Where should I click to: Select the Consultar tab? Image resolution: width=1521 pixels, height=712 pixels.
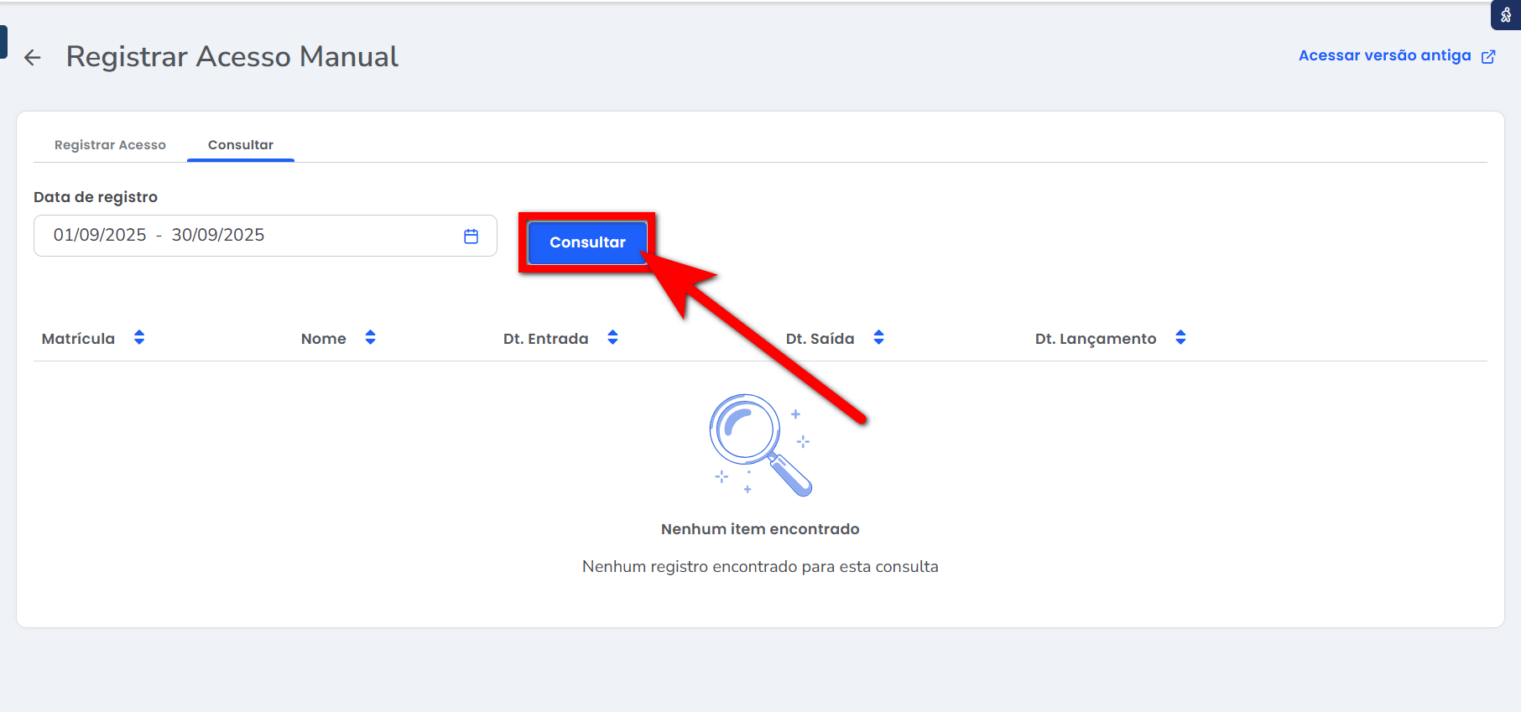(x=241, y=145)
